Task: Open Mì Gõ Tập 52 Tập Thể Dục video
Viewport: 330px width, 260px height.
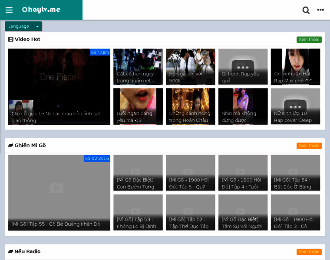Action: (x=191, y=212)
